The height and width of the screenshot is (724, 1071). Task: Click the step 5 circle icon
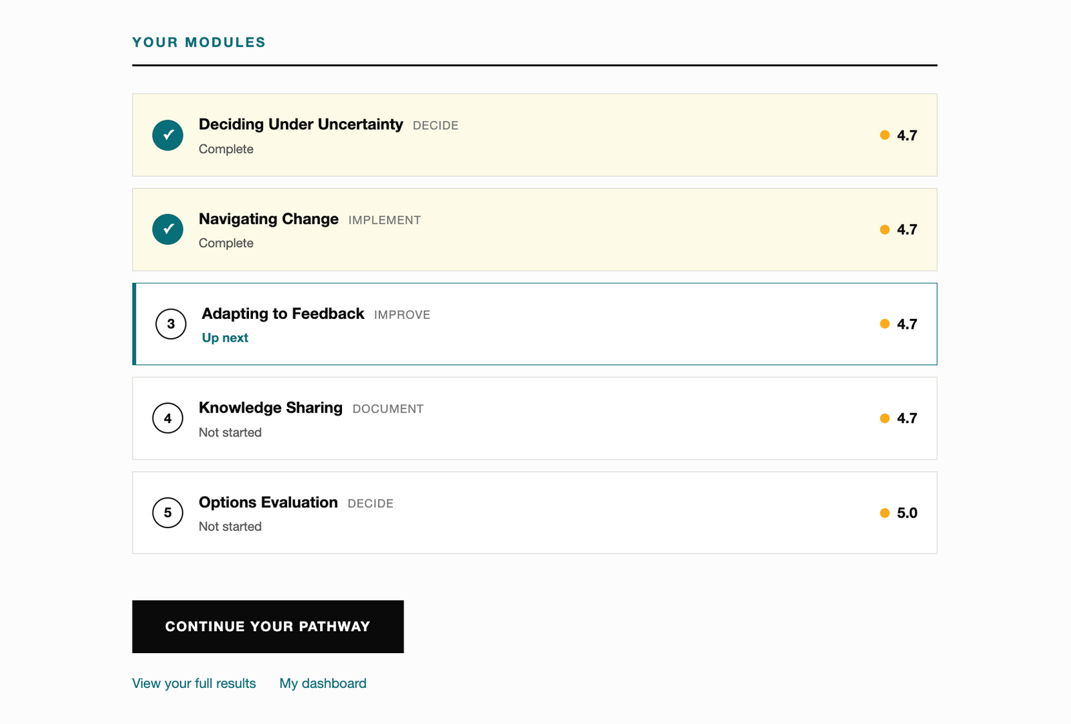tap(167, 513)
